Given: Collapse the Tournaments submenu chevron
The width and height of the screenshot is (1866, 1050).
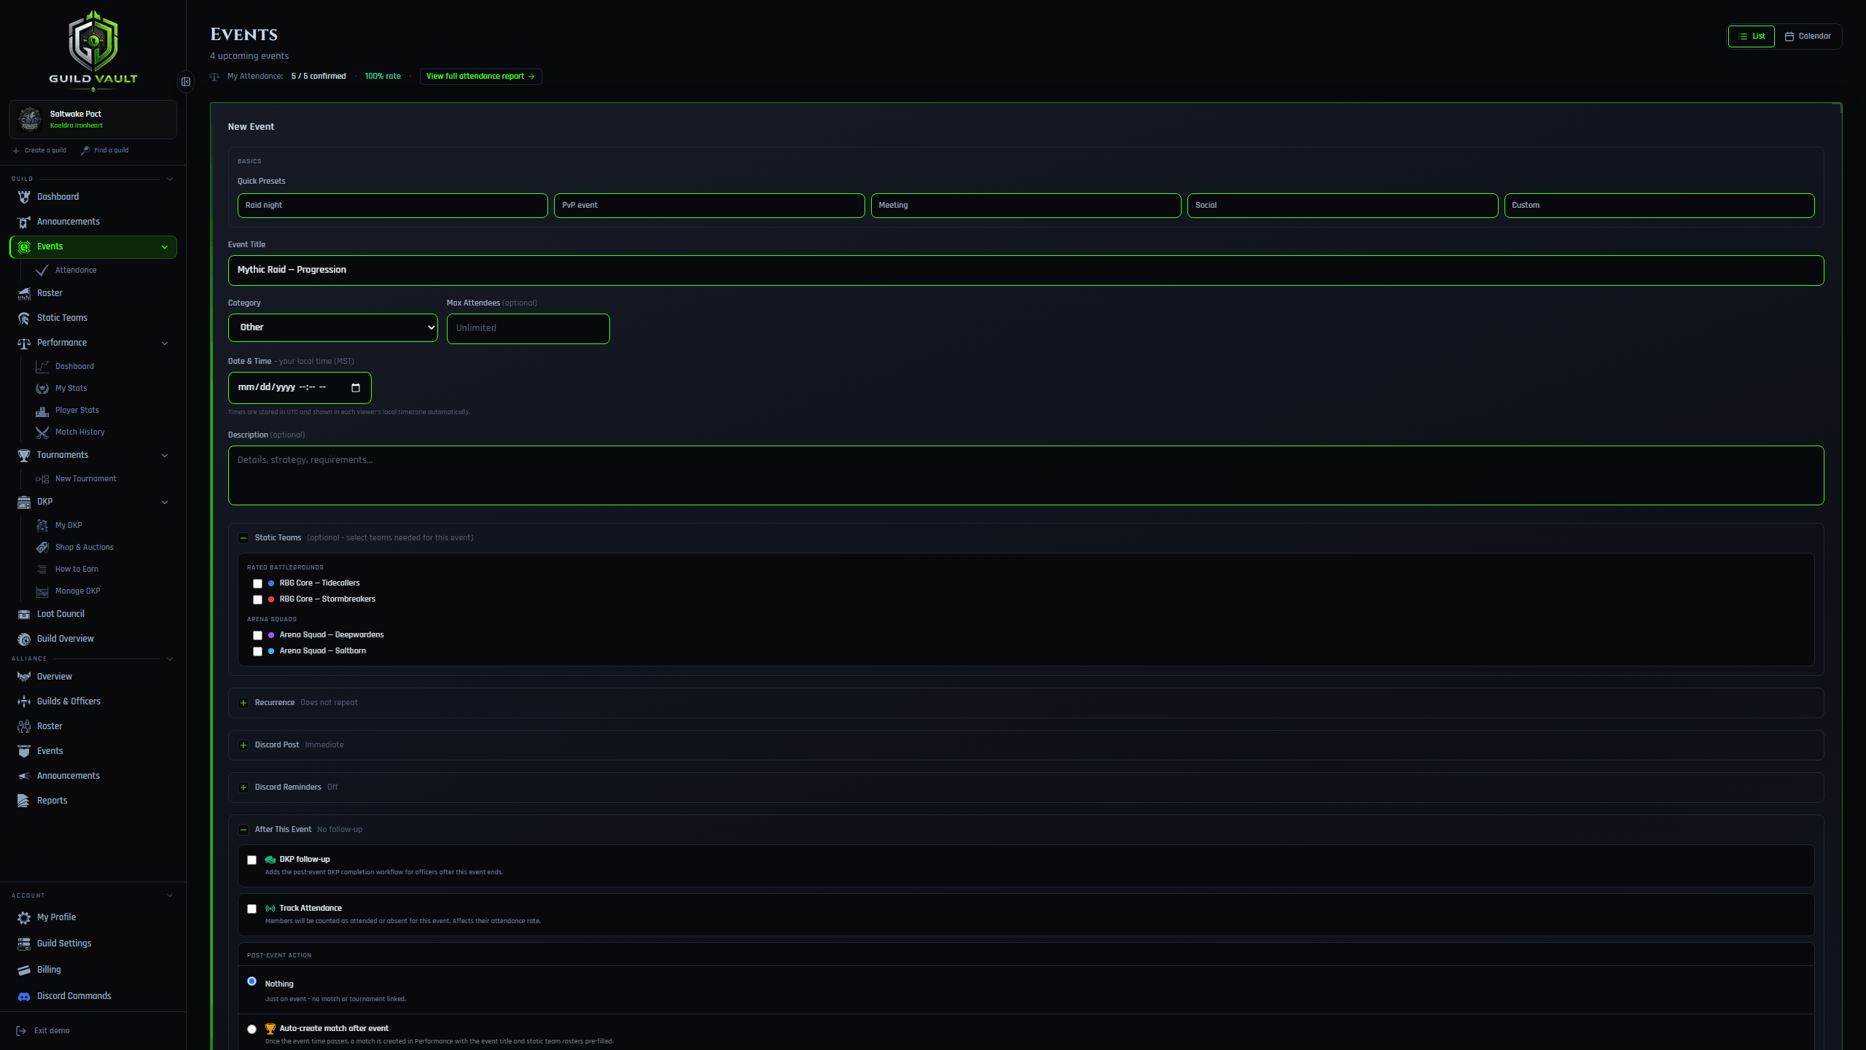Looking at the screenshot, I should [x=165, y=456].
